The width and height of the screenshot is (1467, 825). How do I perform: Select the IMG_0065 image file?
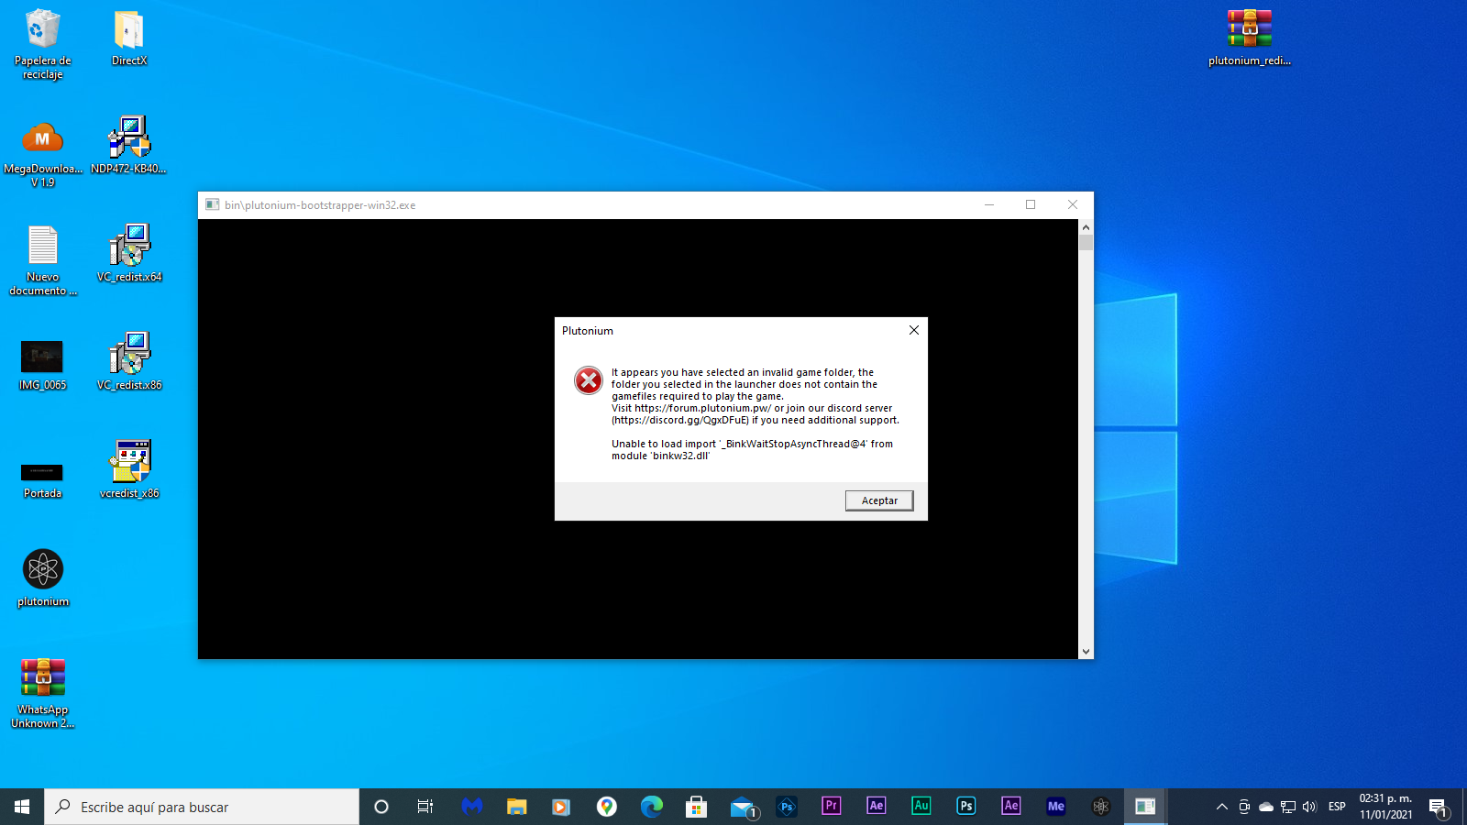pyautogui.click(x=42, y=365)
